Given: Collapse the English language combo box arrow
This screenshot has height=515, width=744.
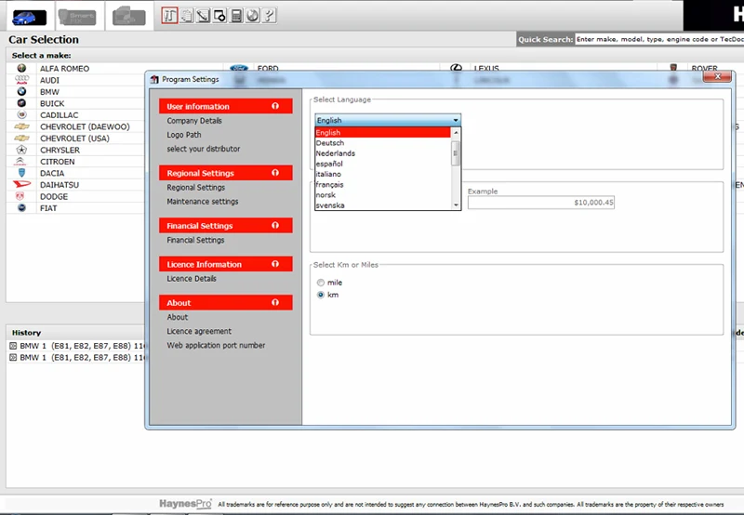Looking at the screenshot, I should pyautogui.click(x=456, y=121).
